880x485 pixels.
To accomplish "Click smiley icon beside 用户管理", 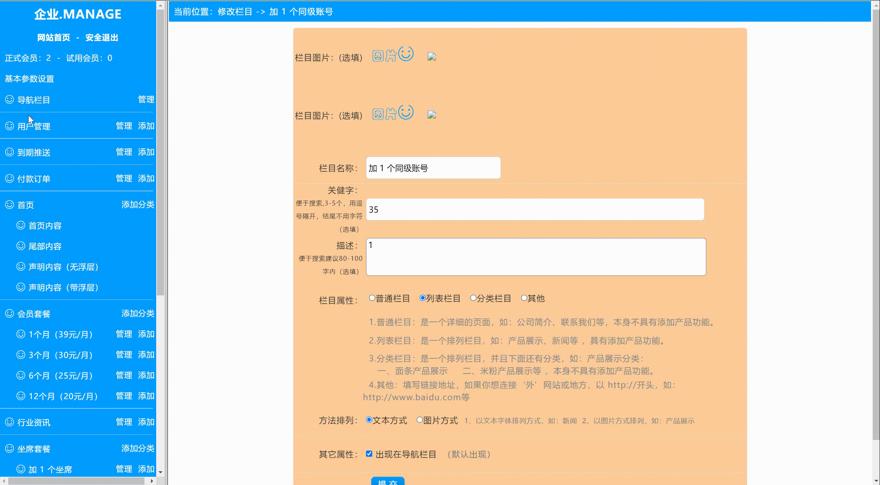I will [x=10, y=126].
